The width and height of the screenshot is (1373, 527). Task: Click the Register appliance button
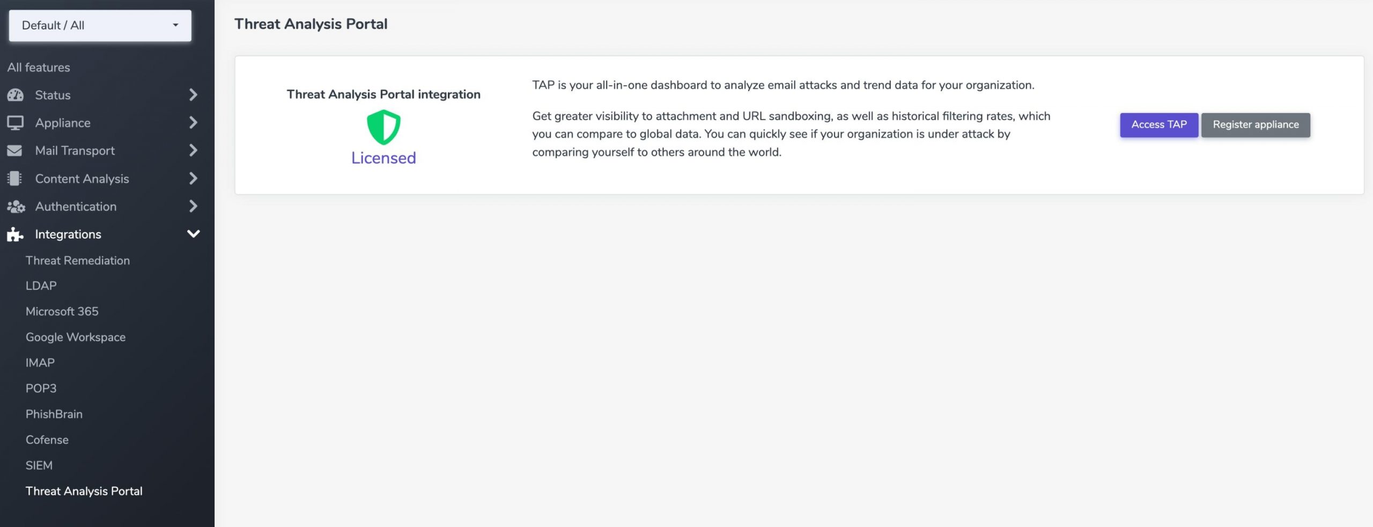point(1256,125)
